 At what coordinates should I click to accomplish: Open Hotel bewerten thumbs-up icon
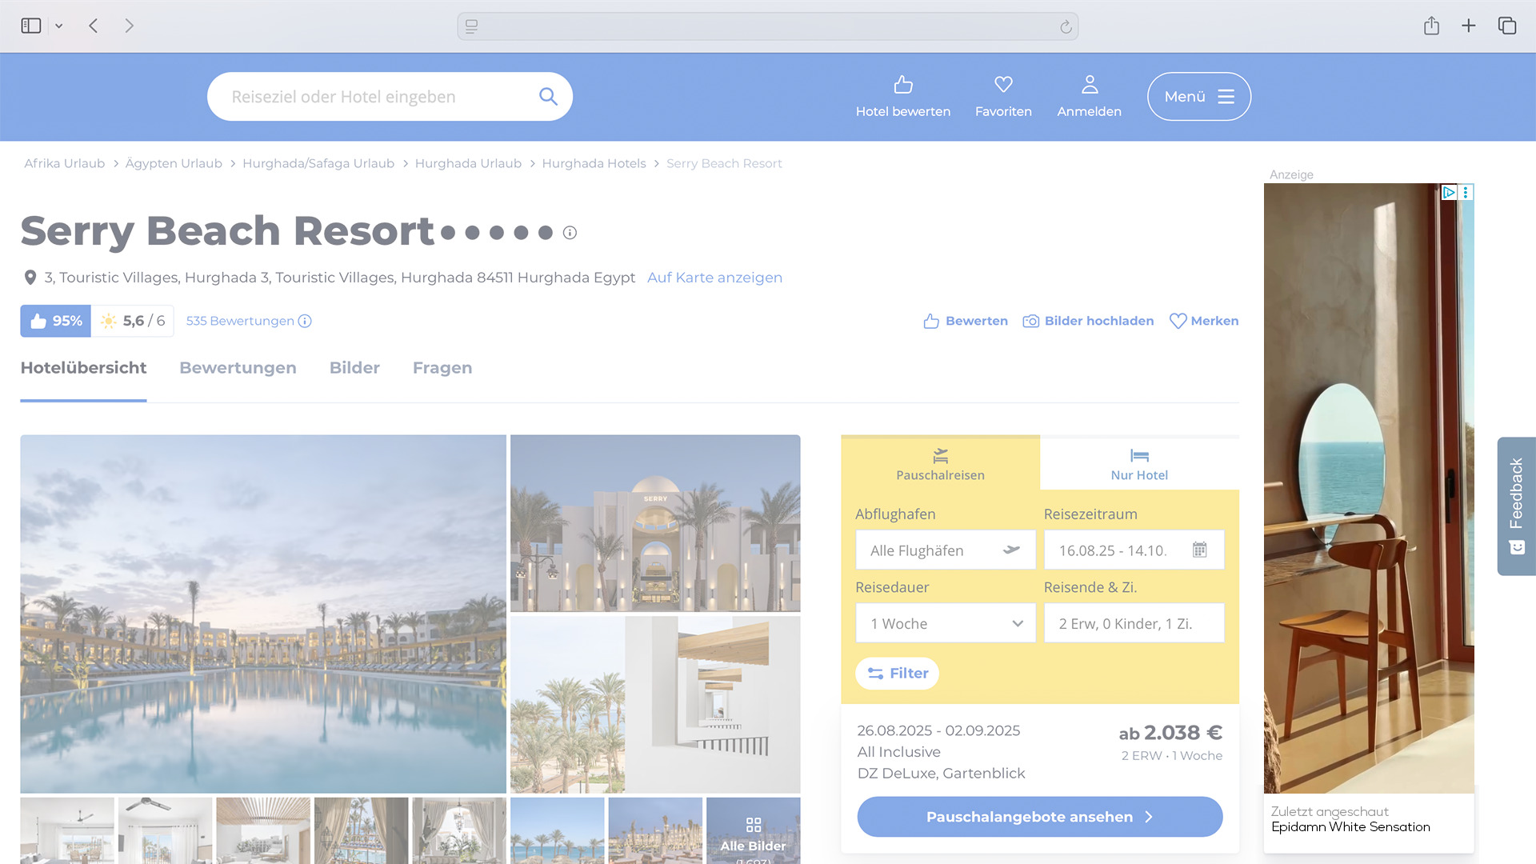tap(903, 84)
